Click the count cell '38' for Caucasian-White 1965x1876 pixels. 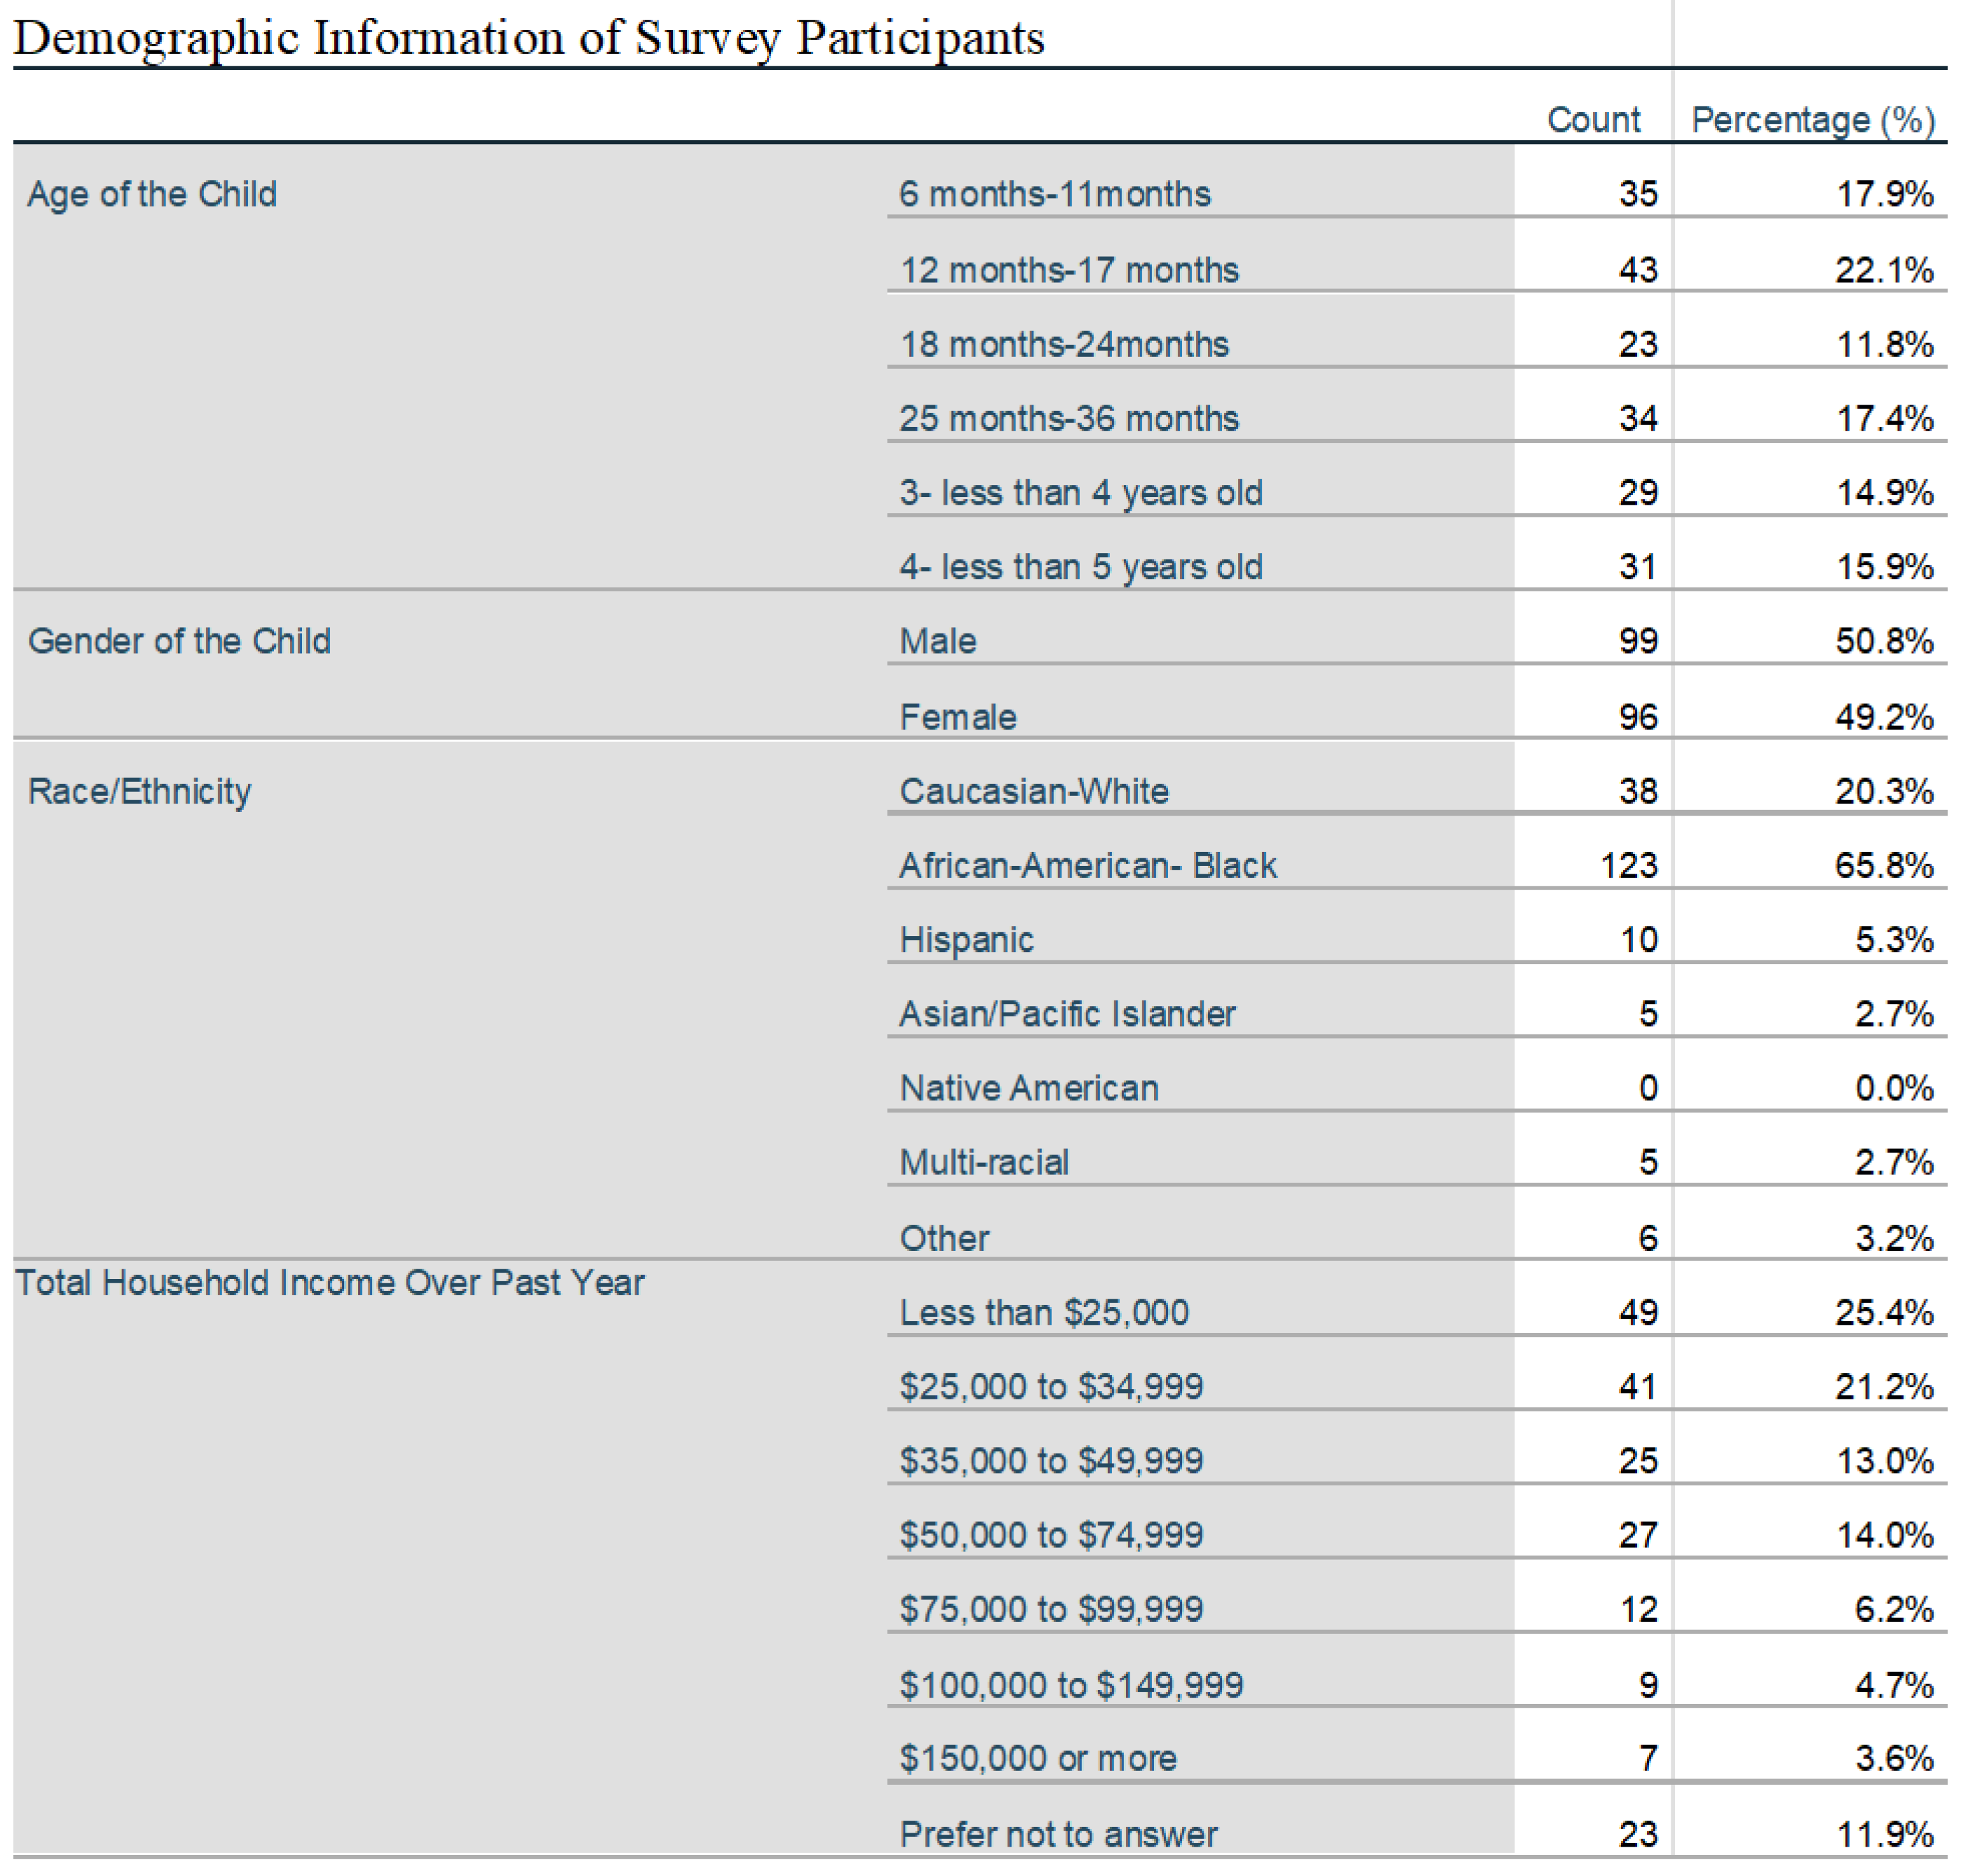pyautogui.click(x=1637, y=791)
